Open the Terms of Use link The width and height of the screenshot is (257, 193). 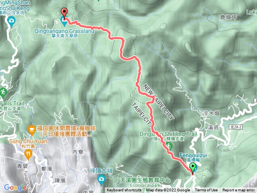(206, 190)
